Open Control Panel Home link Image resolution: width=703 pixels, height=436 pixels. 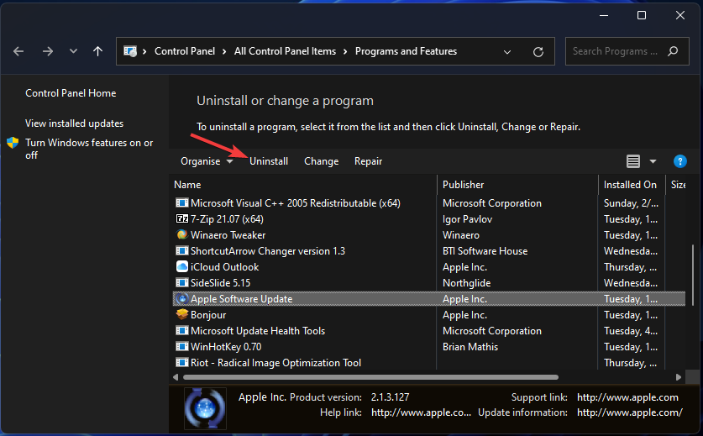(71, 93)
